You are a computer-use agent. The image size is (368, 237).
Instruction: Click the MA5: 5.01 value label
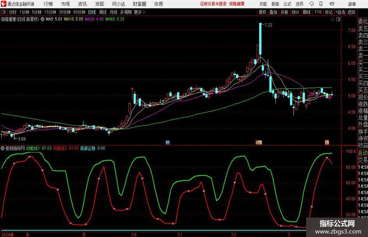tap(54, 19)
